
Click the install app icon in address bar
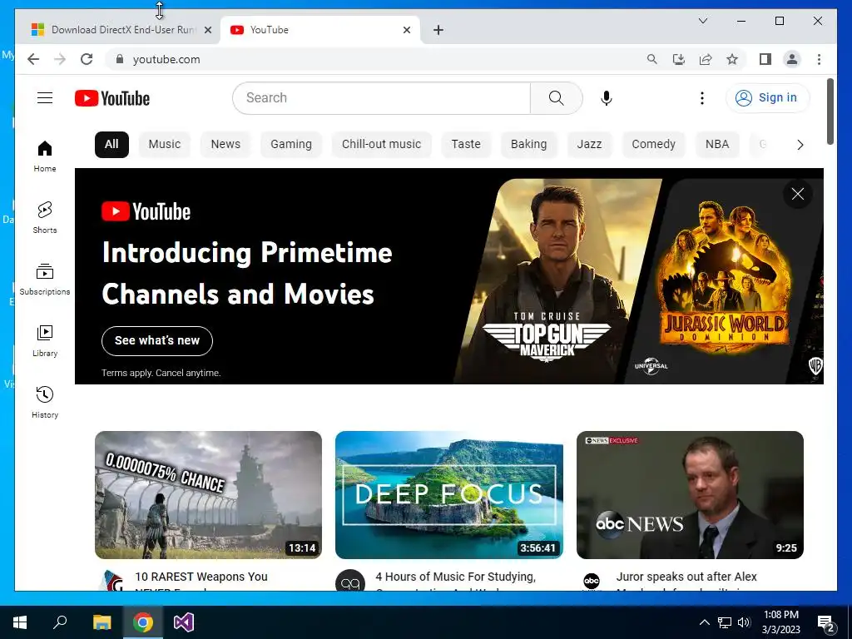click(x=679, y=59)
